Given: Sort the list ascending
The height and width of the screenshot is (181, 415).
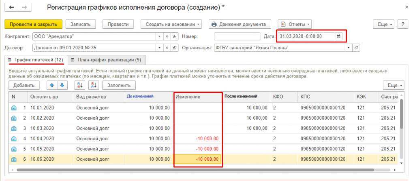Looking at the screenshot, I should (x=80, y=85).
